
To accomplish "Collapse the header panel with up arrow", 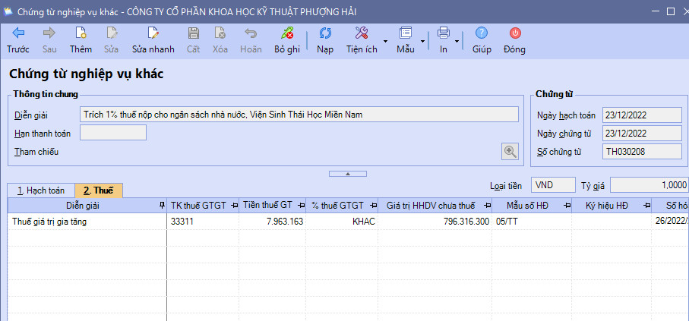I will point(348,174).
